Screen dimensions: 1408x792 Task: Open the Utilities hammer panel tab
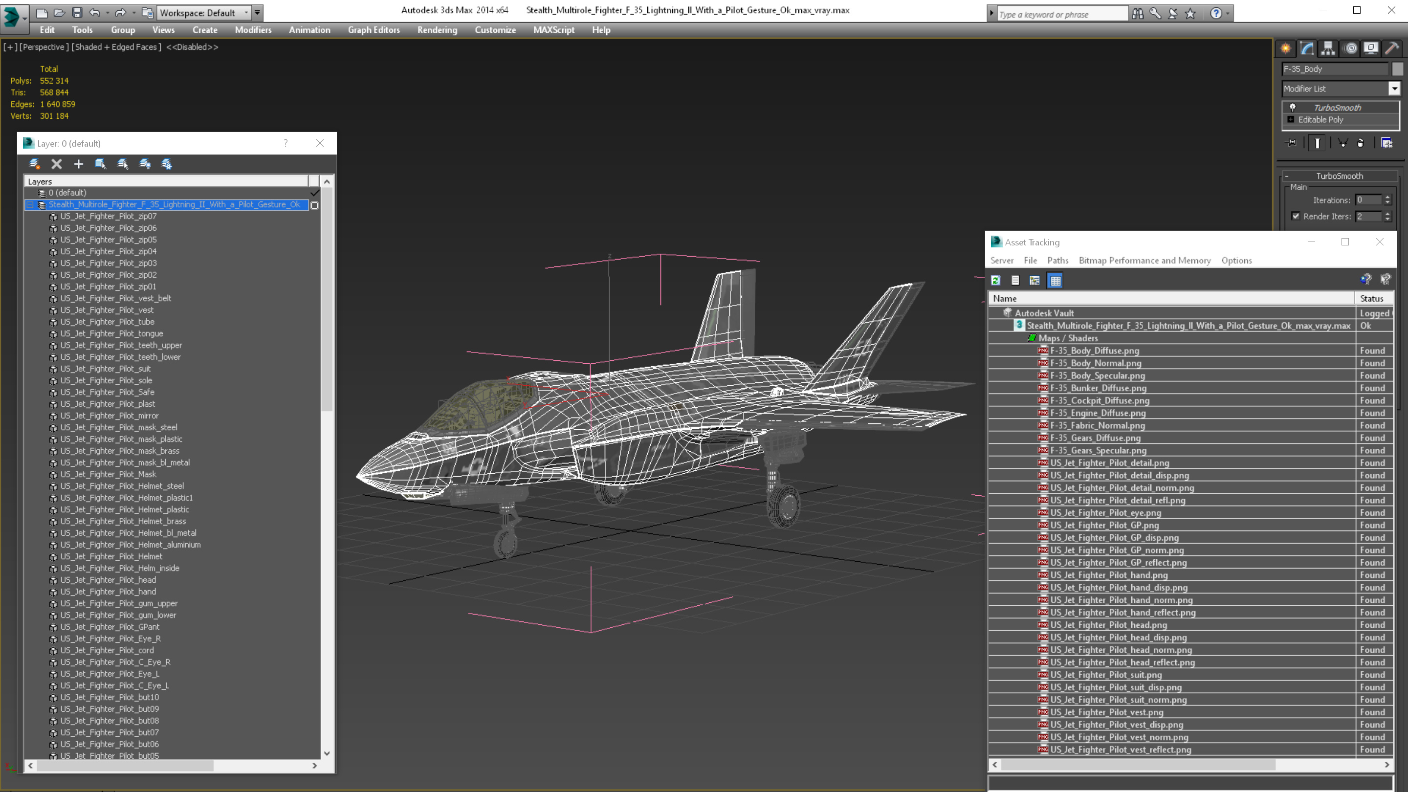click(1392, 48)
